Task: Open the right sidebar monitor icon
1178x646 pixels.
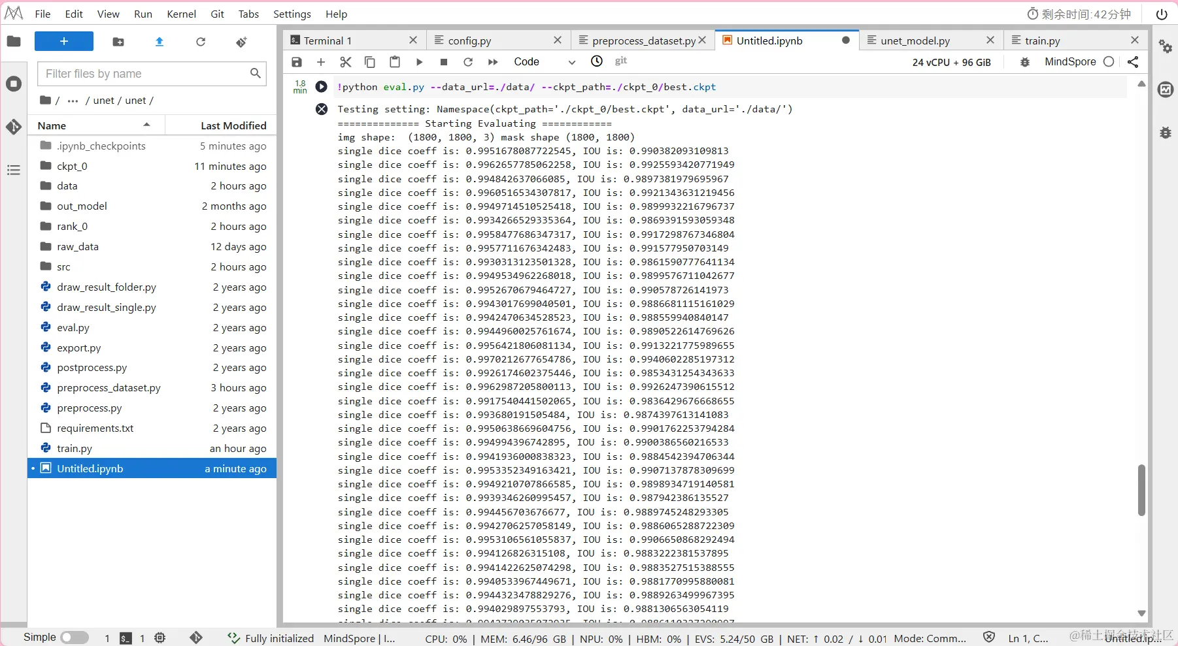Action: (1166, 89)
